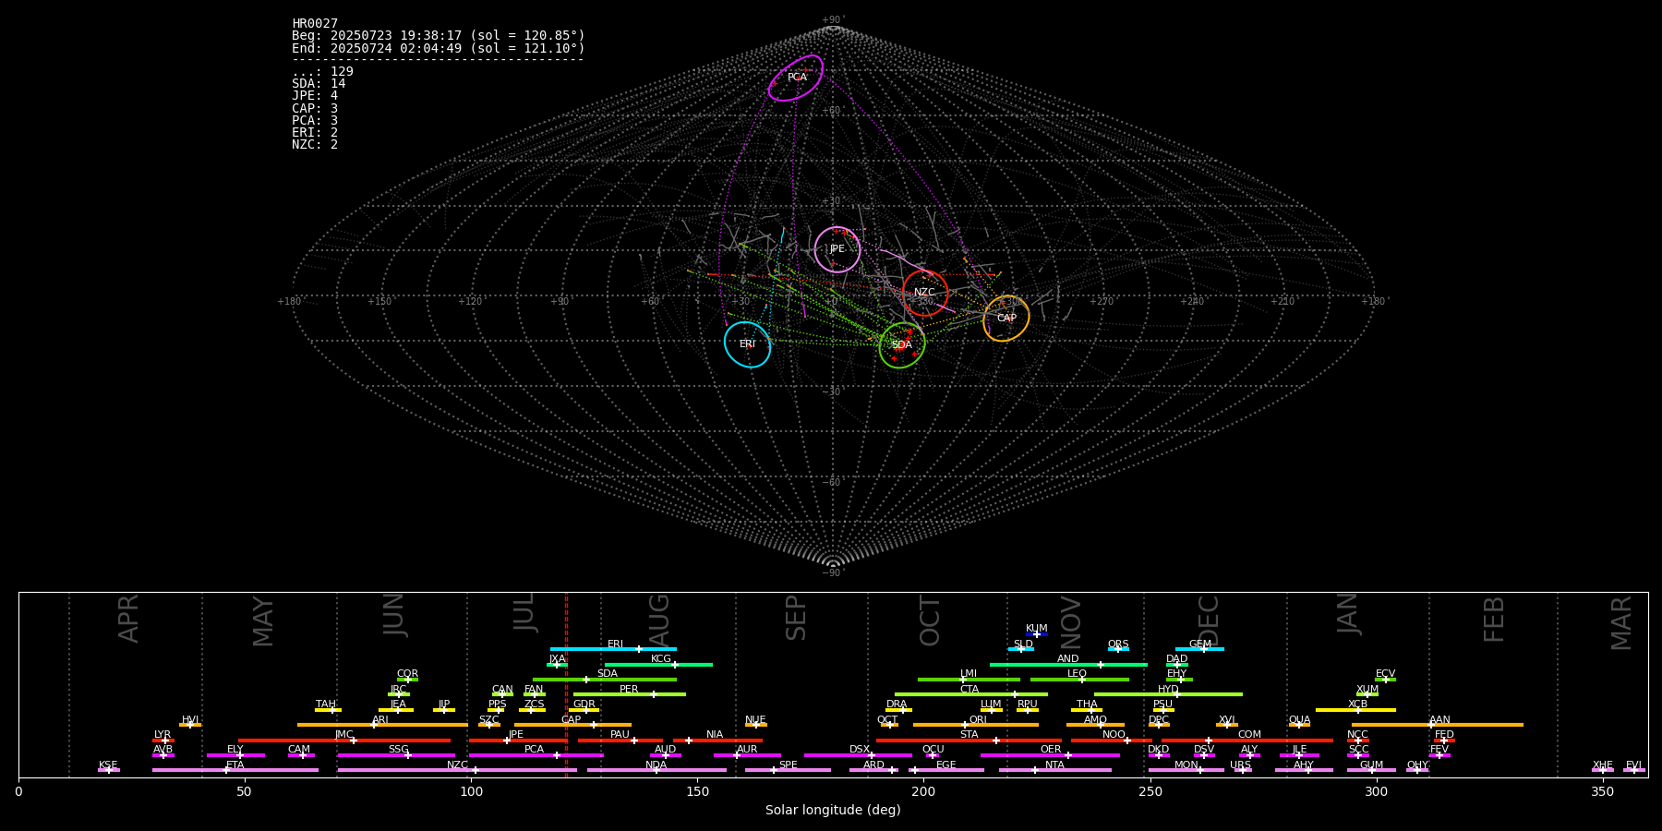Click the green SDA activity bar in timeline

coord(605,680)
